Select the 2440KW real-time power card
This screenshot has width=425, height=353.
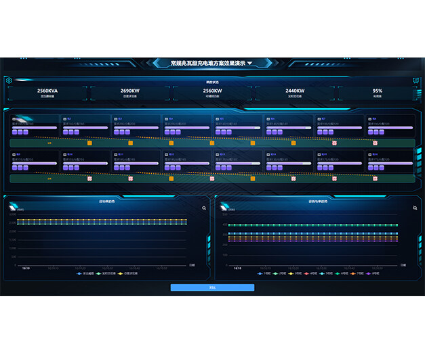tap(295, 93)
